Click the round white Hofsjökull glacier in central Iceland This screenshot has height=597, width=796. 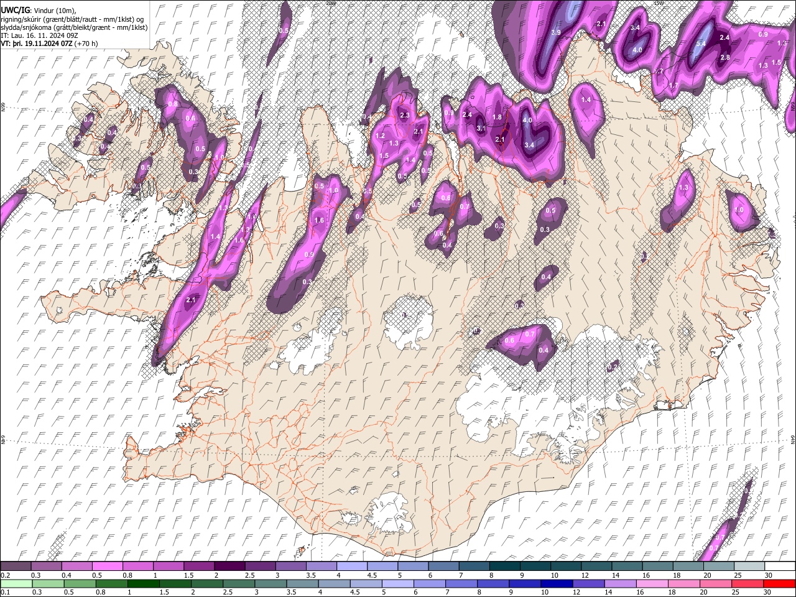(x=409, y=323)
